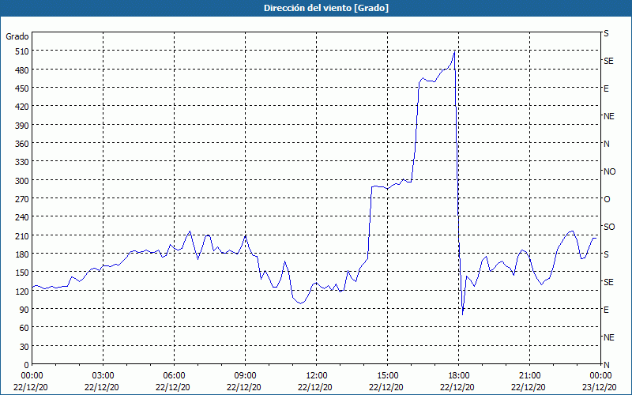Click the 'O' compass label beside 270 gridline

[x=607, y=199]
